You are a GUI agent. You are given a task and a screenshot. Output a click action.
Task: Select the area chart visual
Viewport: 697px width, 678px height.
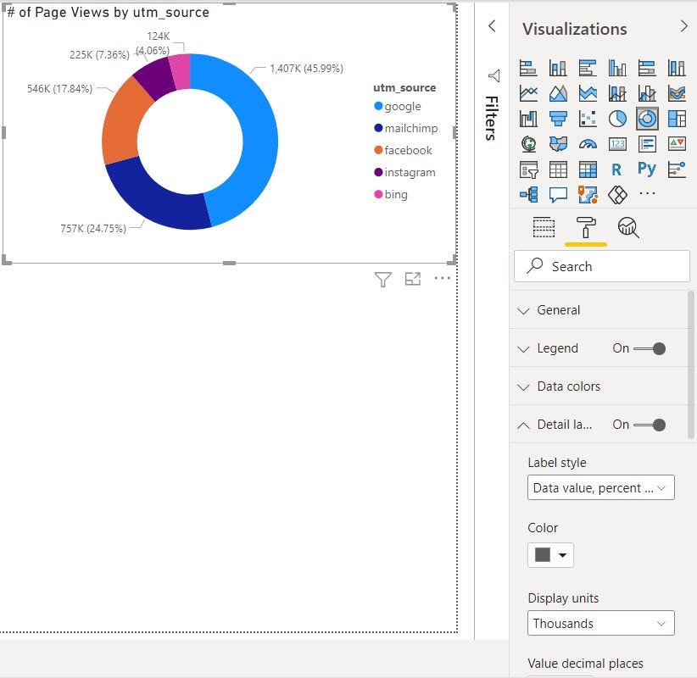click(558, 93)
